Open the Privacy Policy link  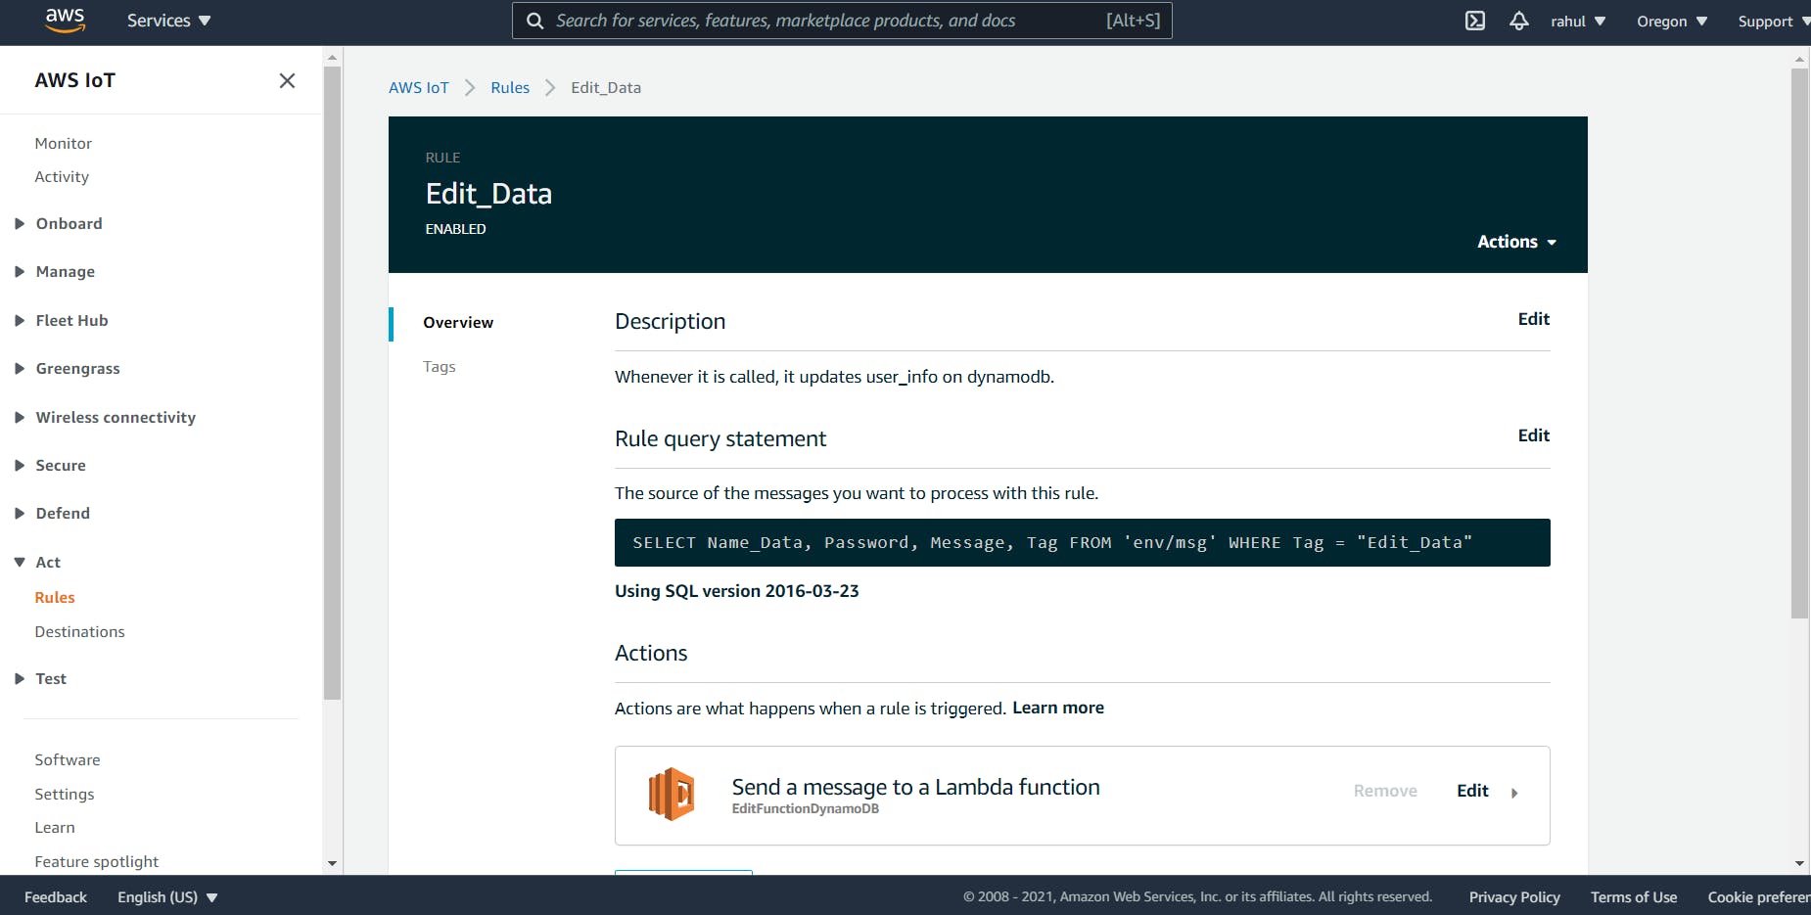point(1514,897)
